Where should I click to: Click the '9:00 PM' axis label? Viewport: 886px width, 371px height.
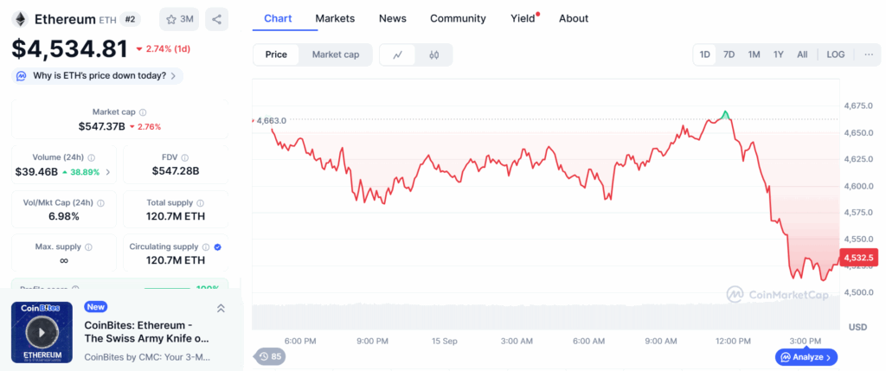[x=374, y=341]
